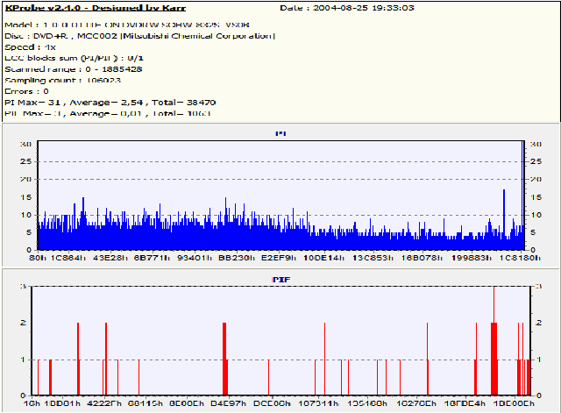561x413 pixels.
Task: Click 'MCC002' in the Disc line
Action: (x=97, y=36)
